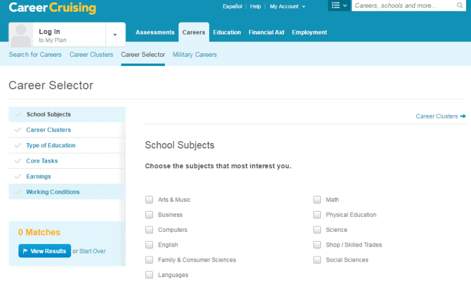The height and width of the screenshot is (293, 471).
Task: Open the Financial Aid tab
Action: (x=266, y=32)
